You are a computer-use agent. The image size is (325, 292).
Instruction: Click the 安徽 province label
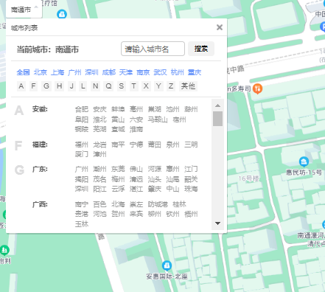pos(40,109)
